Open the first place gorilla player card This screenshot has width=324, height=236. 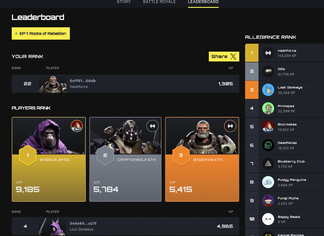(49, 159)
